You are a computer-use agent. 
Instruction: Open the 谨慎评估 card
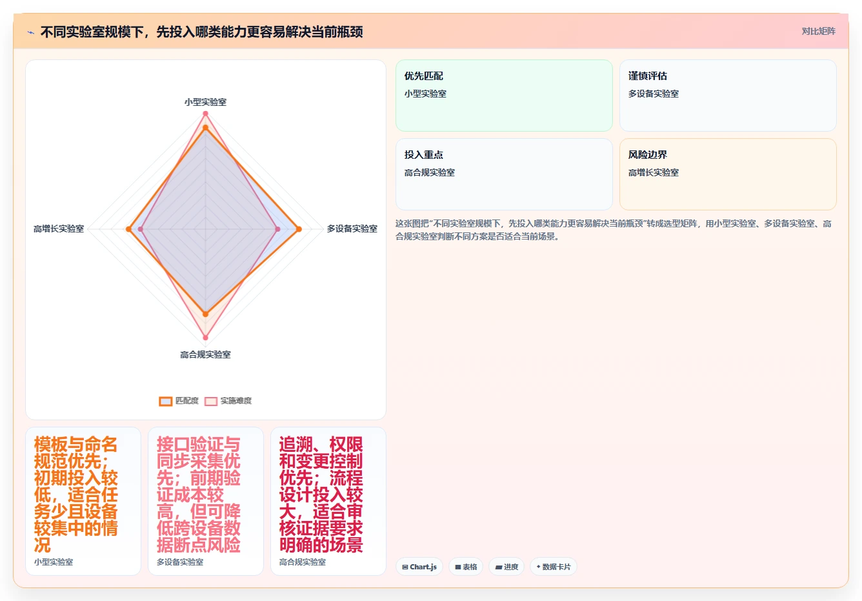click(728, 96)
